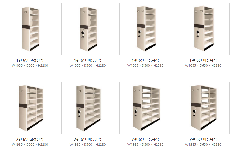
Task: Click the 2련 6단 이동단식 title
Action: pos(88,139)
